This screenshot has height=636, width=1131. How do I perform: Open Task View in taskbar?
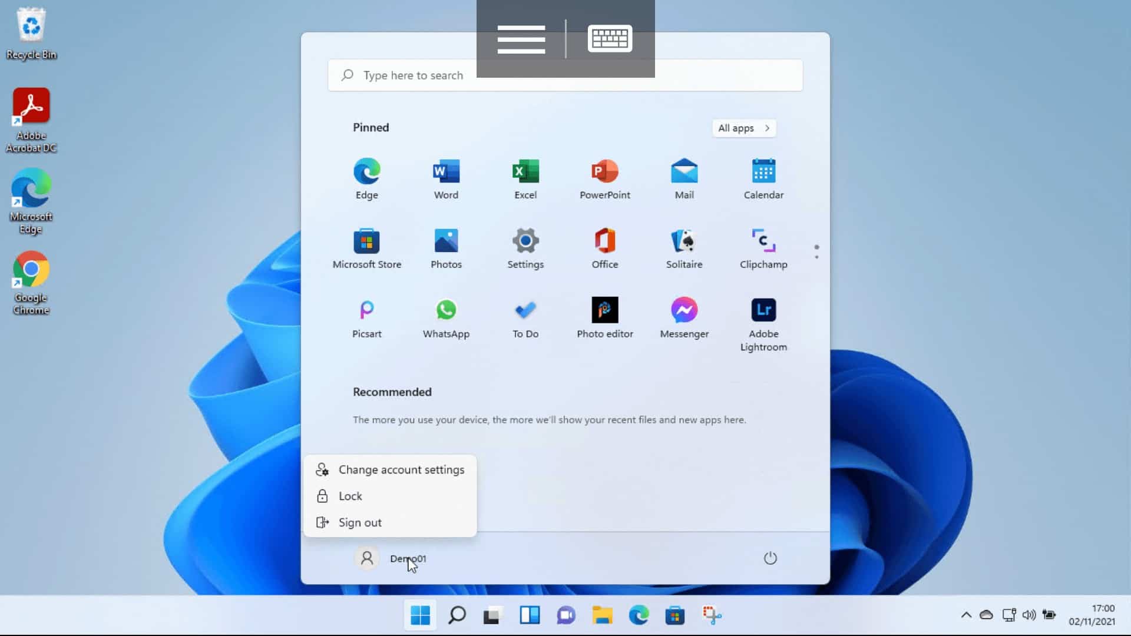[x=493, y=615]
